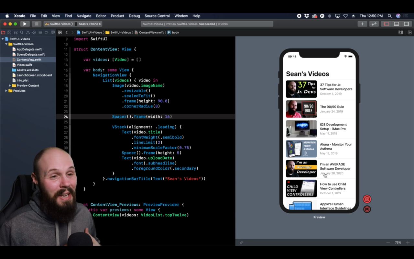The width and height of the screenshot is (414, 259).
Task: Expand the Products folder
Action: 6,91
